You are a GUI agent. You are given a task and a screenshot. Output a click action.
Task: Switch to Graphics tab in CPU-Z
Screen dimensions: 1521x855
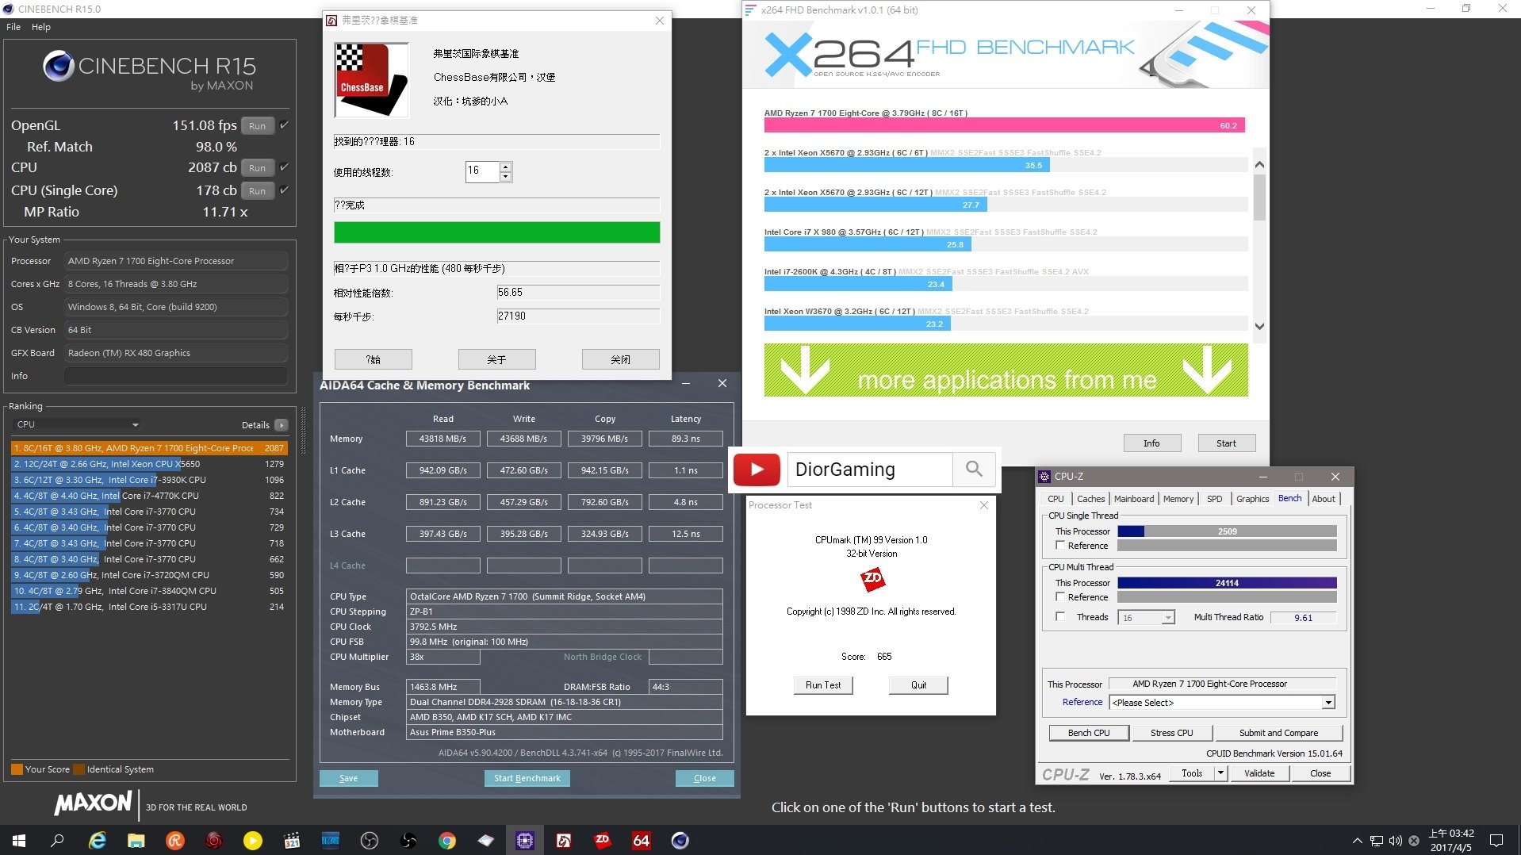(x=1252, y=499)
